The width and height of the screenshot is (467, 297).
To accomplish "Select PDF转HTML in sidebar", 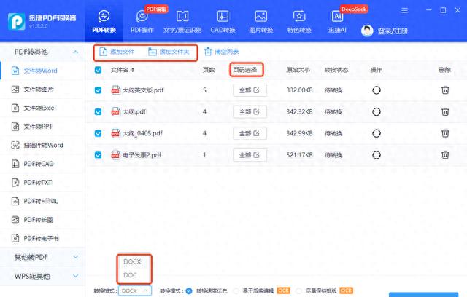I will 42,201.
